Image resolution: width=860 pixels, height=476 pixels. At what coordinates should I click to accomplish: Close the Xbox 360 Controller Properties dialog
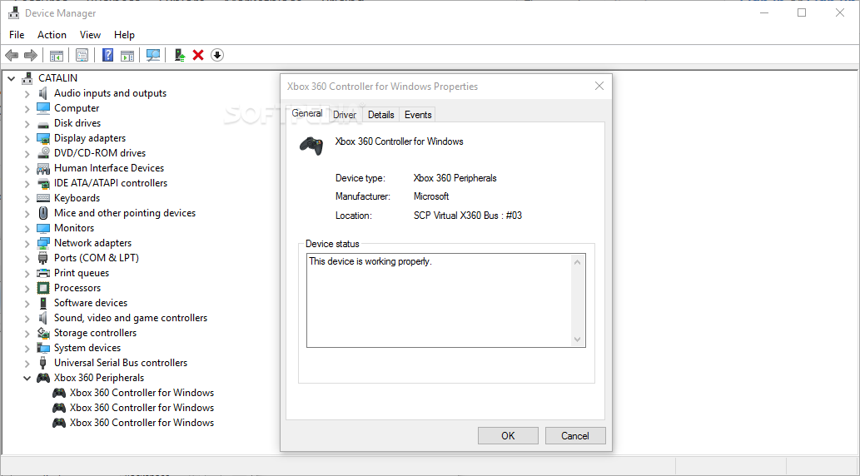(x=599, y=86)
